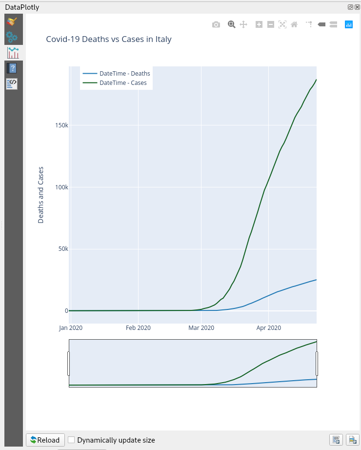Click the Zoom in plus button

(259, 24)
